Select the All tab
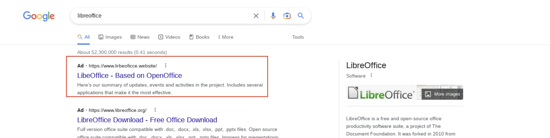Screen dimensions: 550x138 pos(84,37)
